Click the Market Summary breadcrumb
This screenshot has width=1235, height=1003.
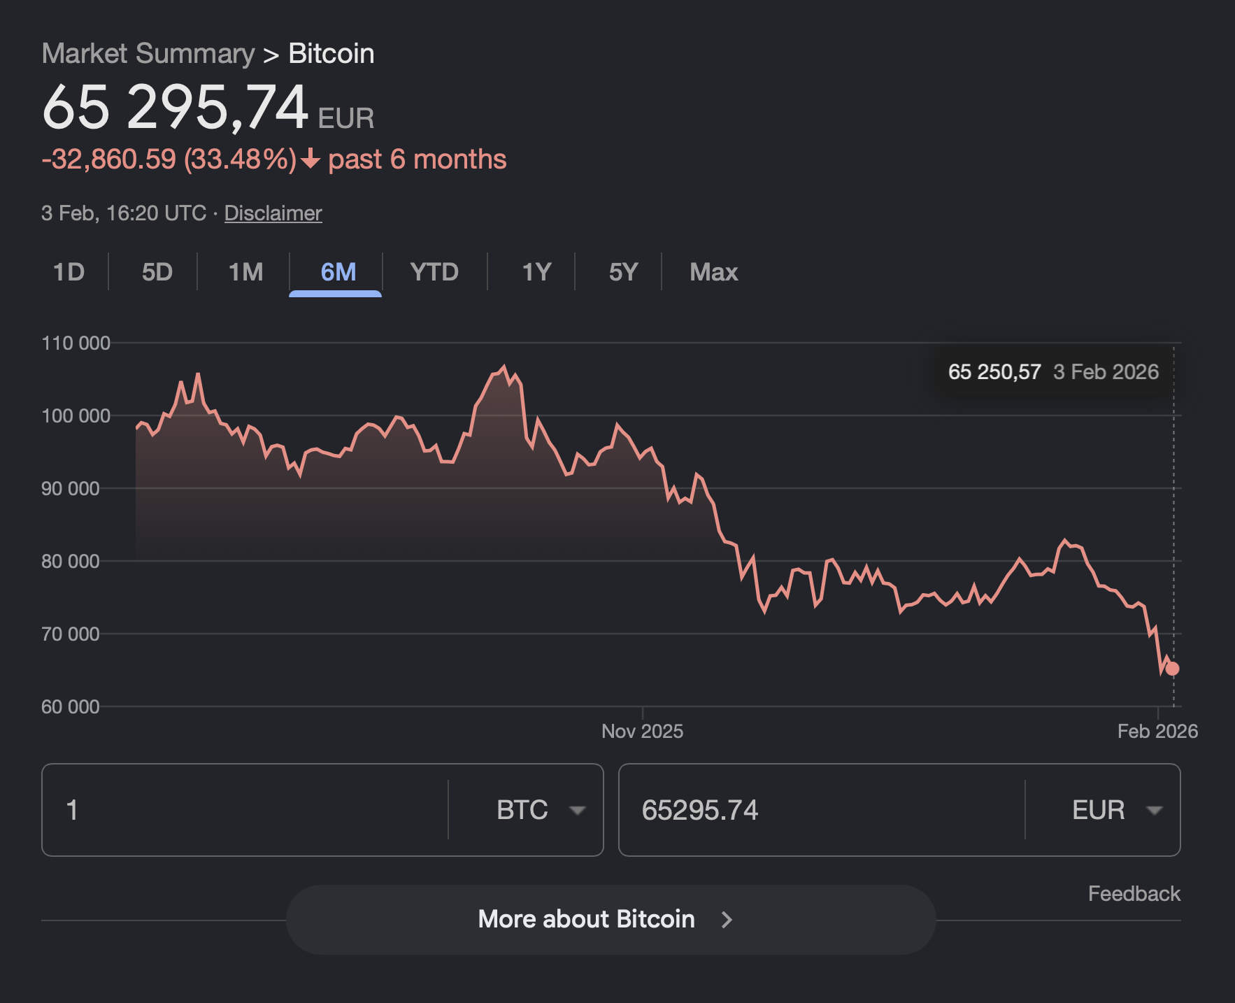tap(148, 54)
